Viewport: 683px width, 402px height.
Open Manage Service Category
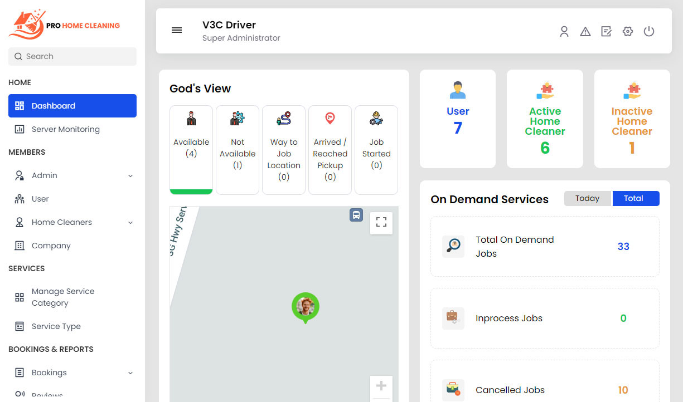click(x=62, y=297)
